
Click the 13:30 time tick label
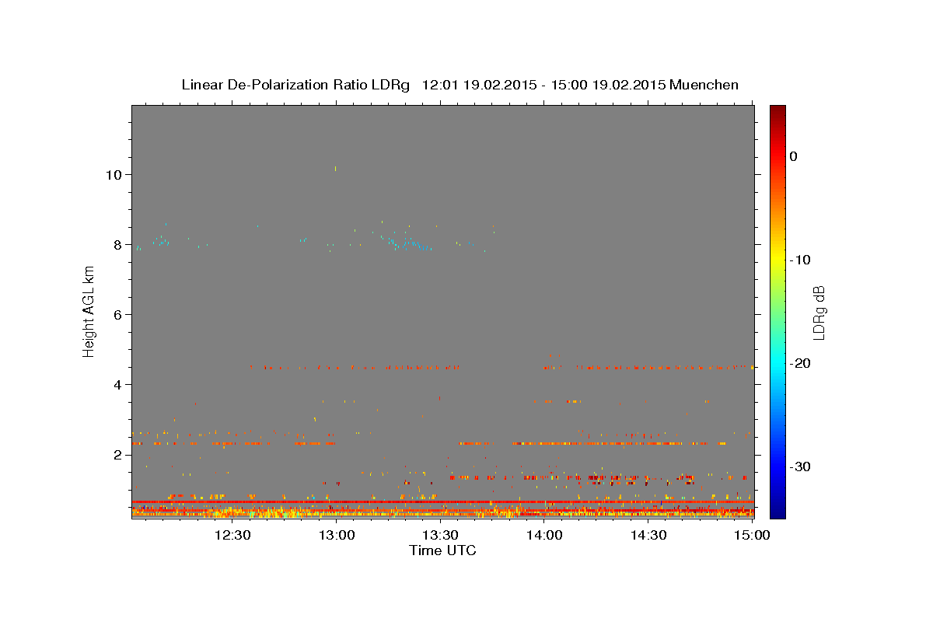pyautogui.click(x=440, y=535)
